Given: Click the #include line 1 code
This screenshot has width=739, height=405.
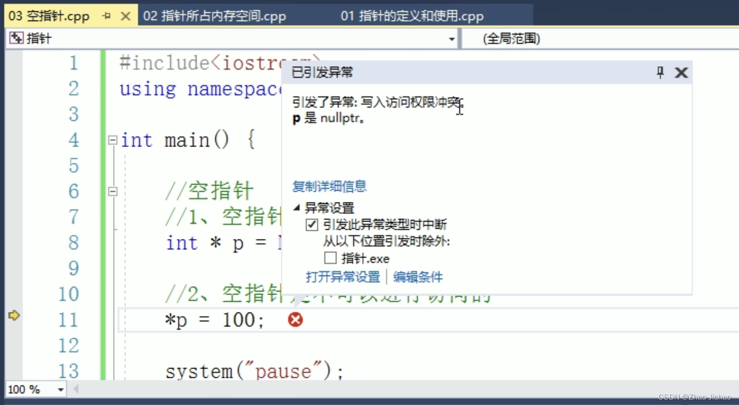Looking at the screenshot, I should [x=201, y=63].
